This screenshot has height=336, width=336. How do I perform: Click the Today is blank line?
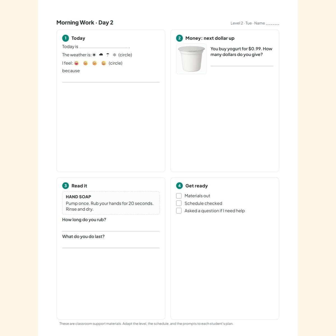(x=103, y=47)
